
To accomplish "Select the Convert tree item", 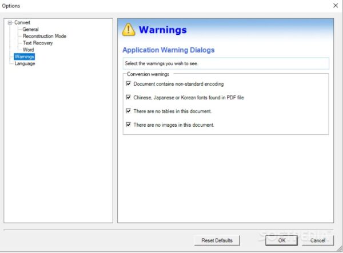I will (x=22, y=22).
